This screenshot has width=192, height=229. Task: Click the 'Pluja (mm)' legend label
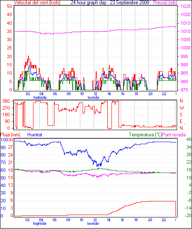pos(10,135)
